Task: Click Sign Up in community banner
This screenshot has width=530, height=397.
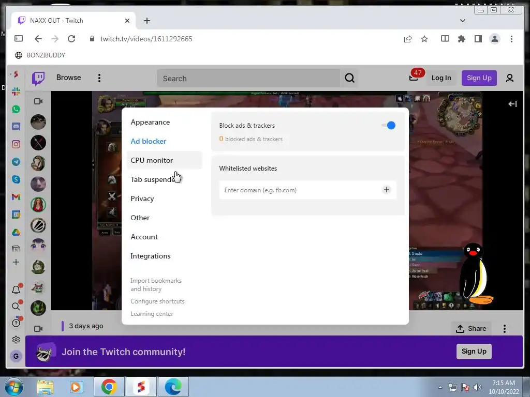Action: 474,352
